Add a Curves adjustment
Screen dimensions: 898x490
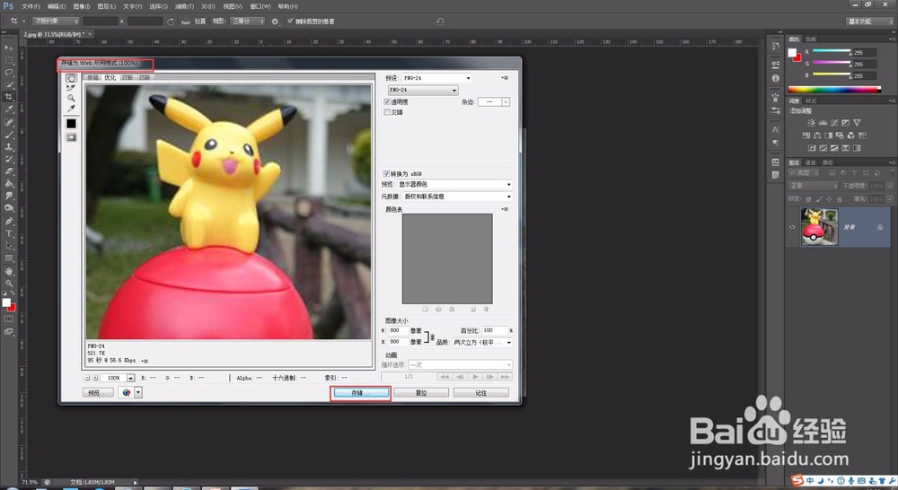coord(834,122)
